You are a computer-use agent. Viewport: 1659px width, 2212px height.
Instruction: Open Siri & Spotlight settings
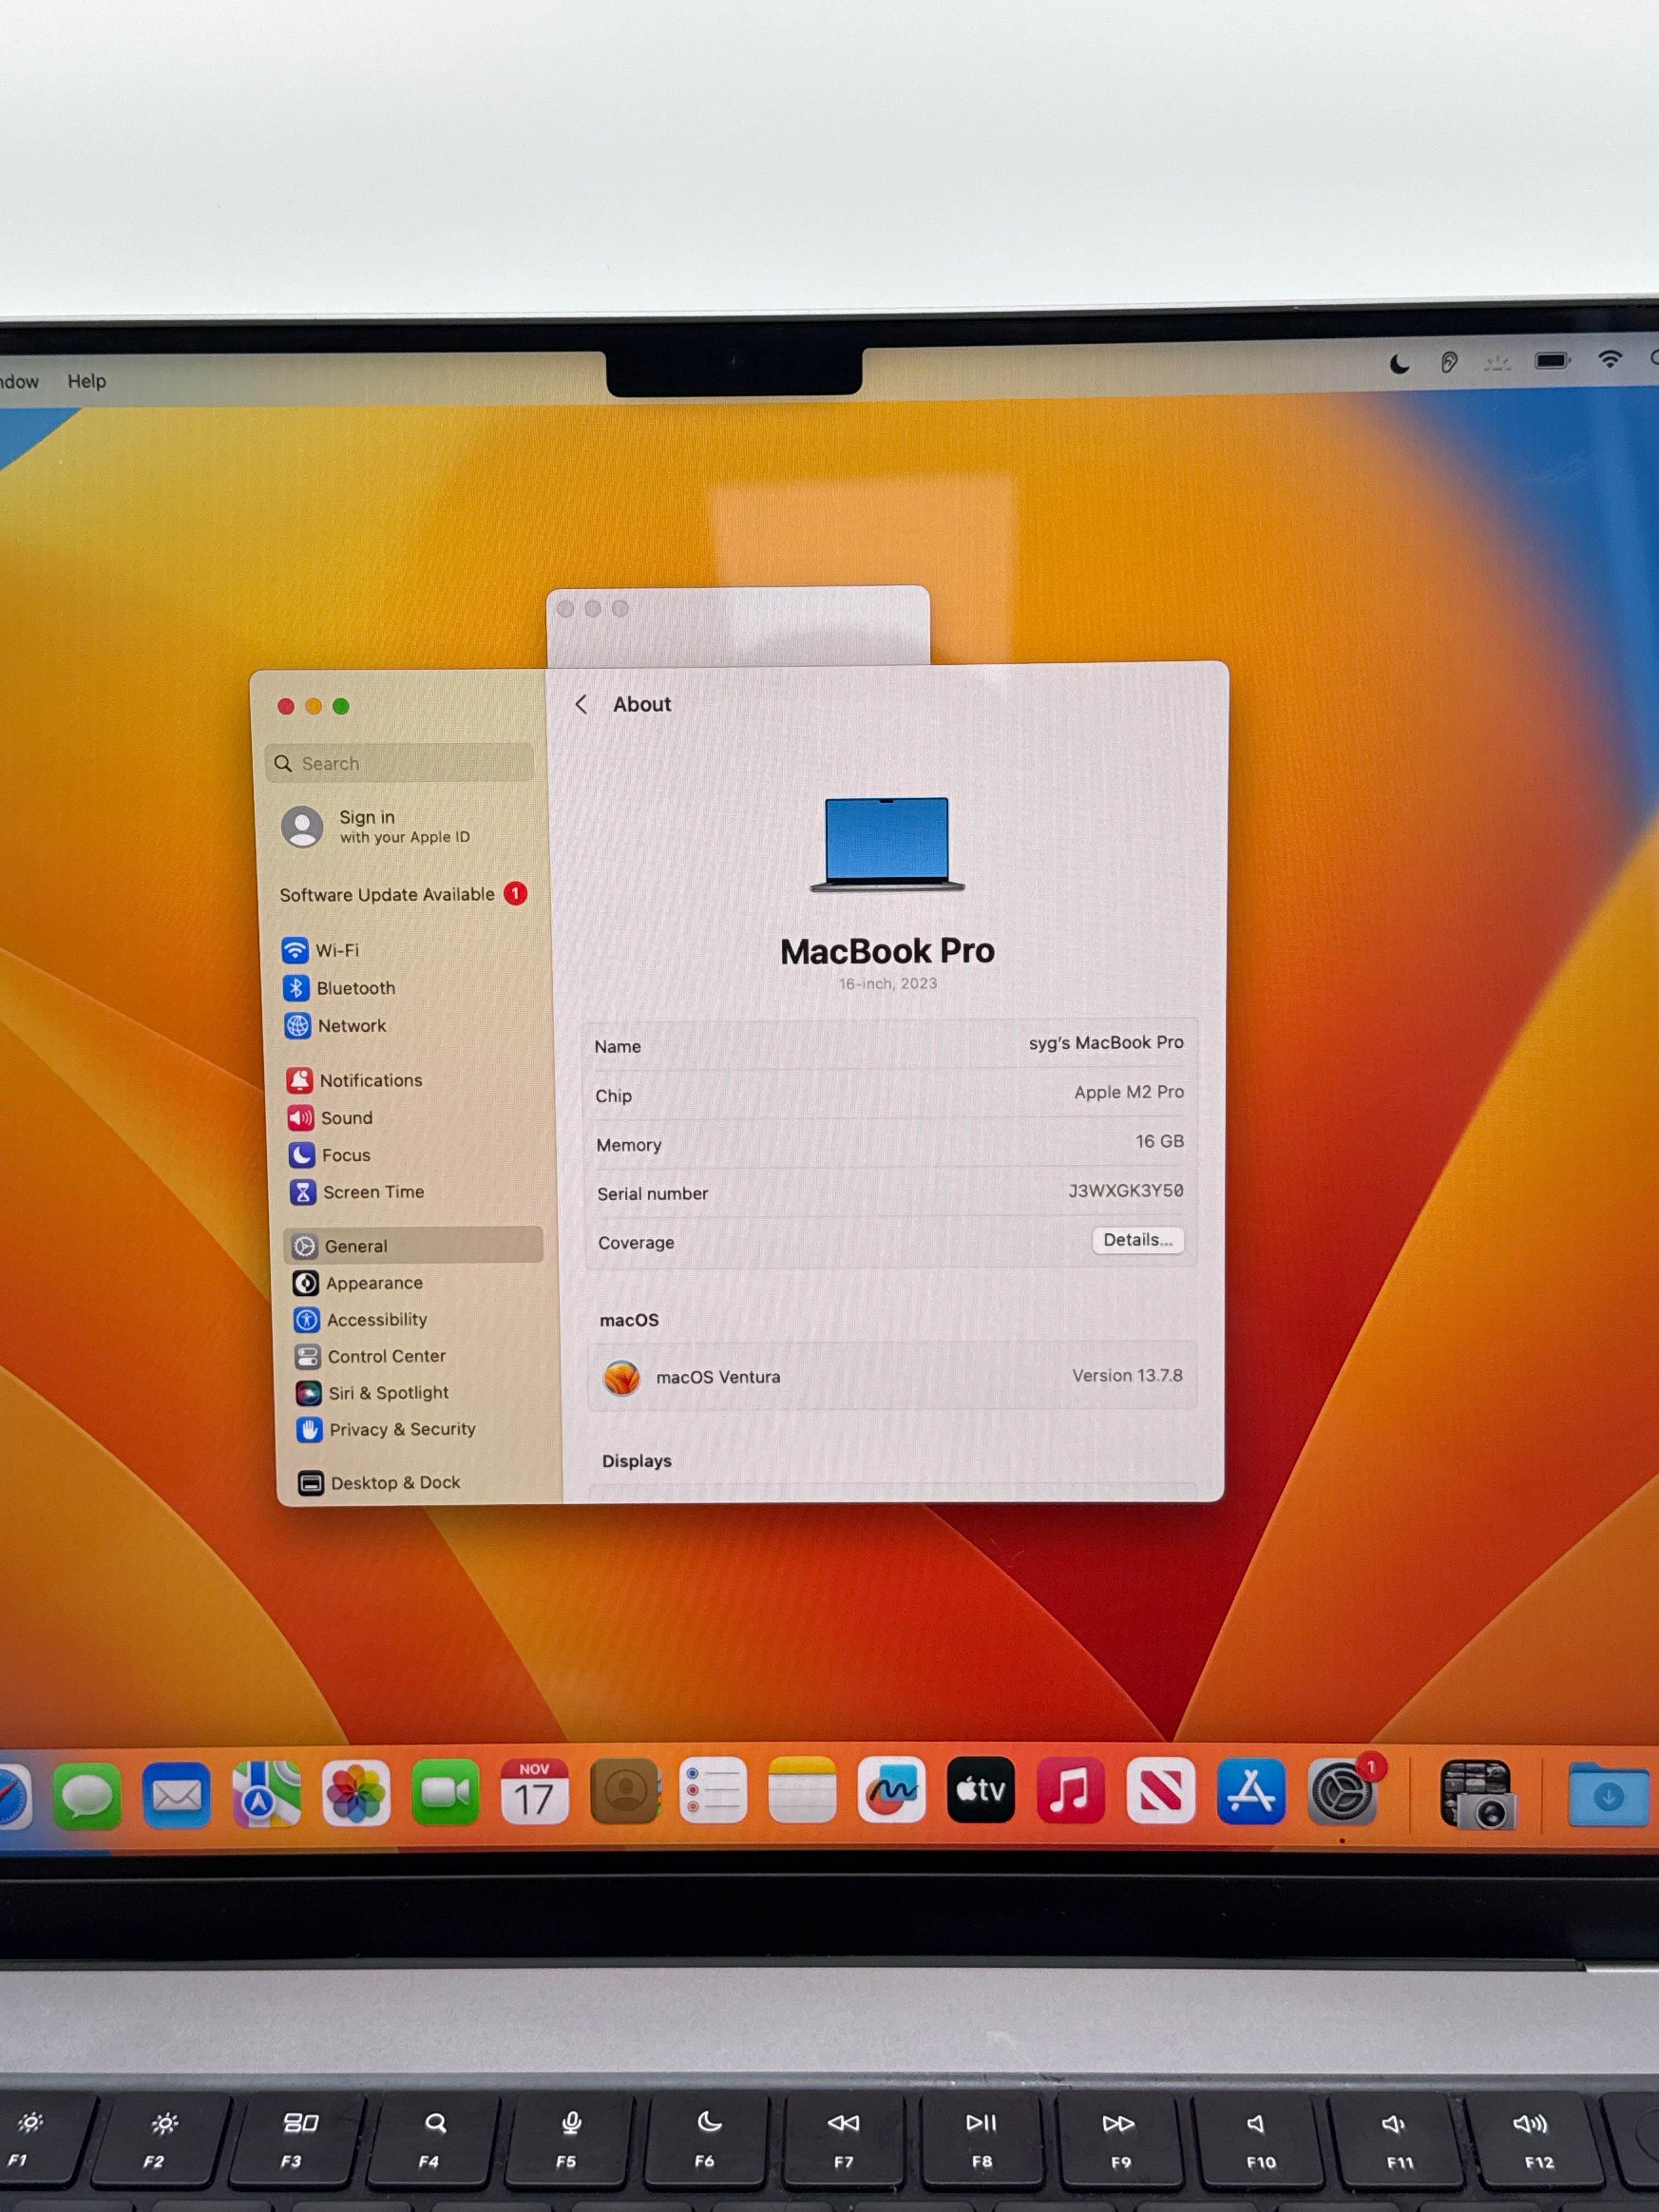point(372,1392)
